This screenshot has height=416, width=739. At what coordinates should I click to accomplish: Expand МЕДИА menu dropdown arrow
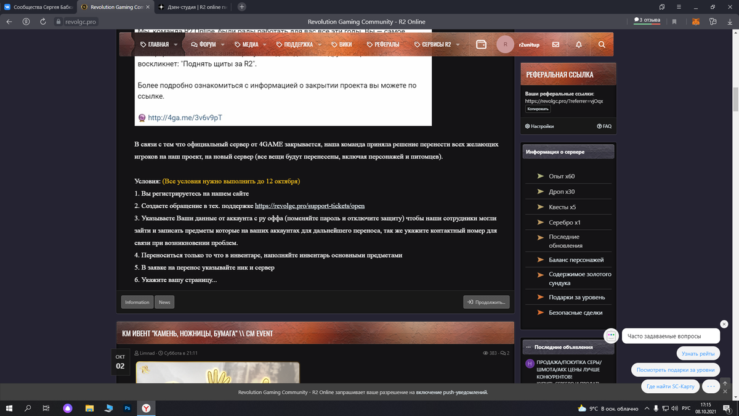[265, 44]
